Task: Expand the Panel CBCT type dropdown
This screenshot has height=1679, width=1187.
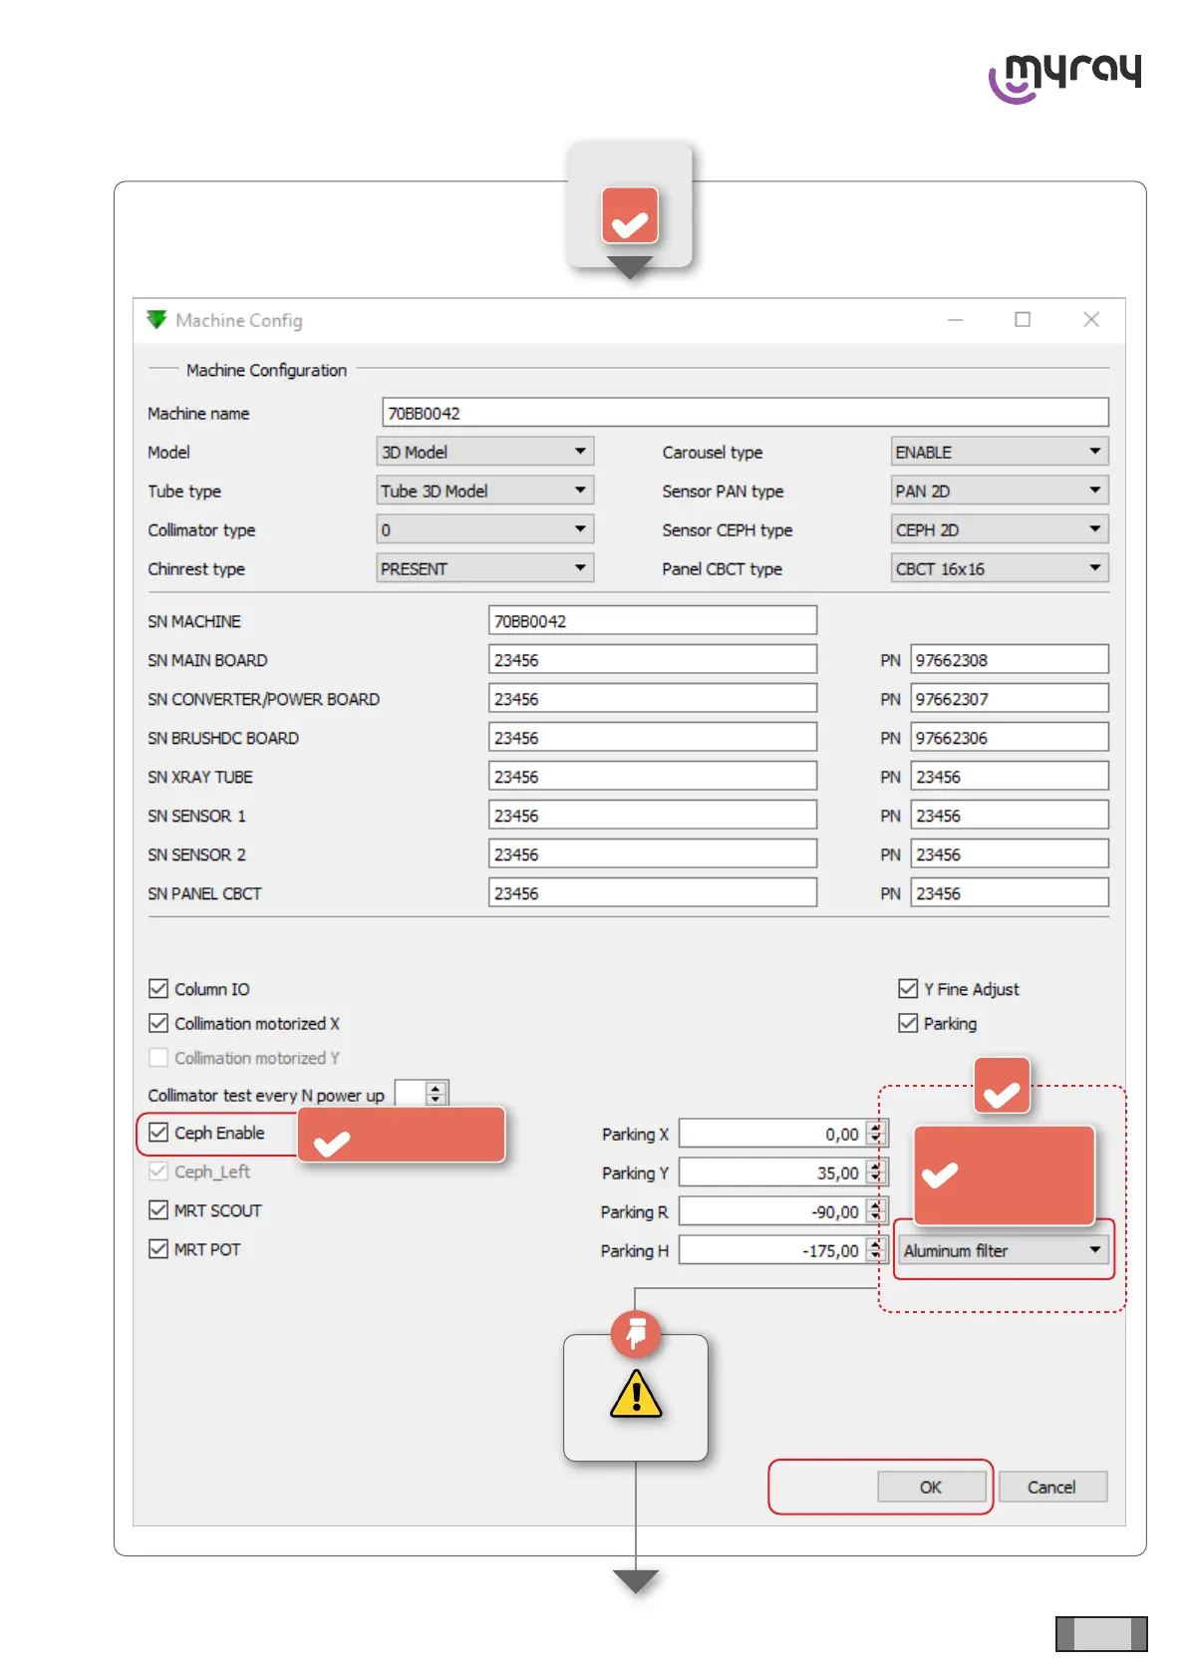Action: (x=999, y=569)
